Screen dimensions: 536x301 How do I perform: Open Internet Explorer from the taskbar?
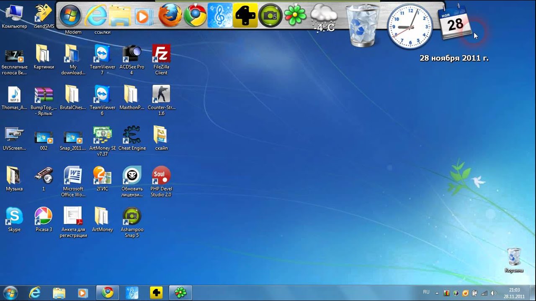(x=35, y=293)
